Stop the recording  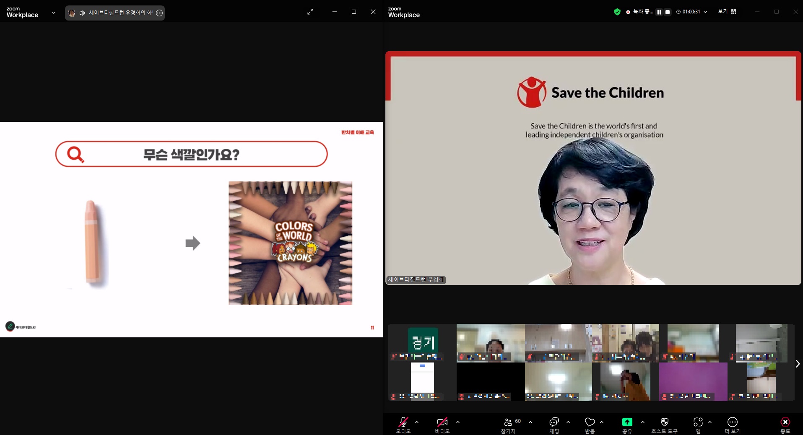[x=668, y=12]
